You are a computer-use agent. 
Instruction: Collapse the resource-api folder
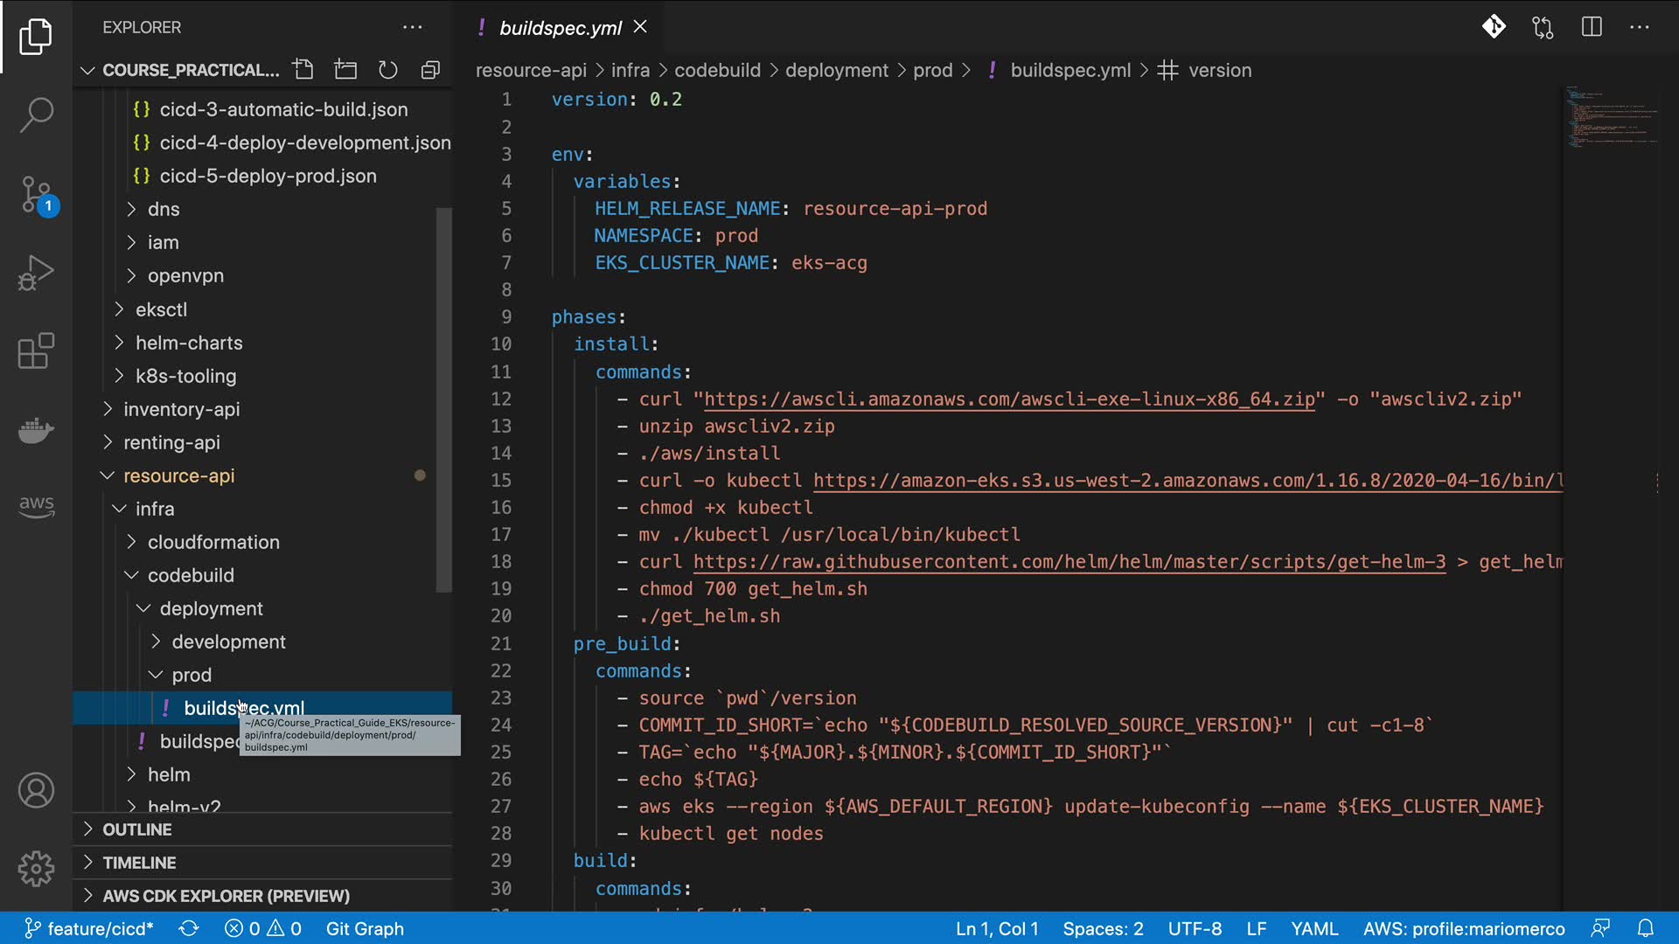point(178,475)
